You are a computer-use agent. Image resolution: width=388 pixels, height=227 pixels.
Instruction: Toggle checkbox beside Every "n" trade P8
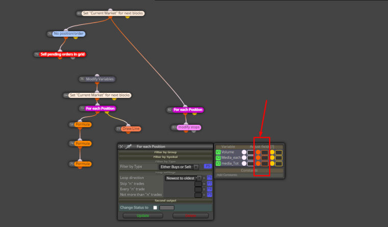tap(204, 189)
